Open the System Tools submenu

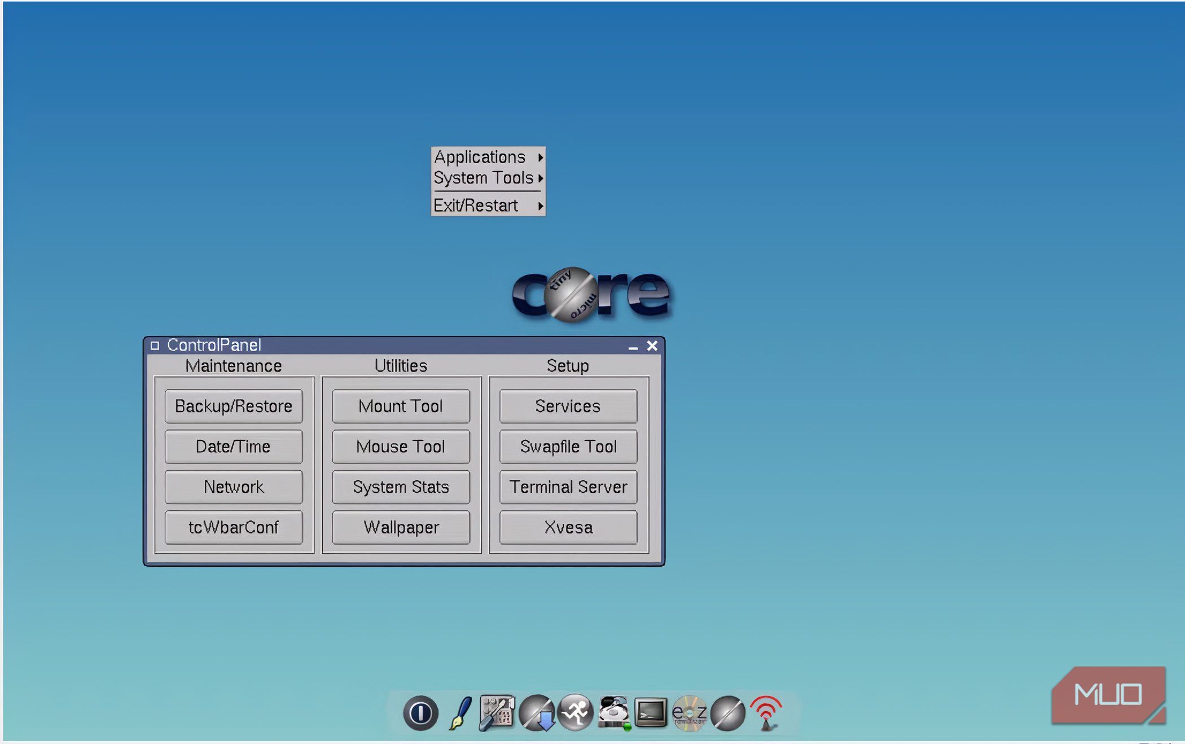click(x=488, y=178)
